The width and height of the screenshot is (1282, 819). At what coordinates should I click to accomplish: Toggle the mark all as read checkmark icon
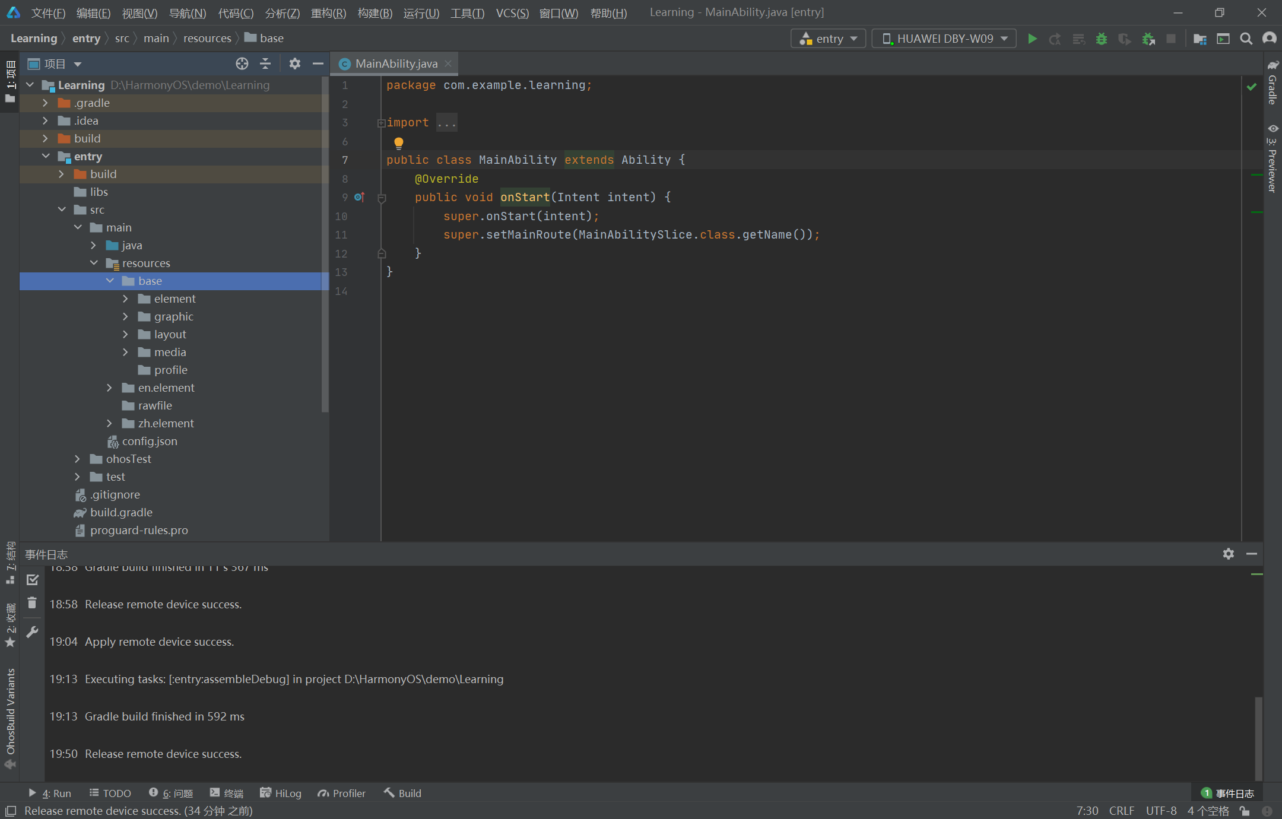pos(32,580)
